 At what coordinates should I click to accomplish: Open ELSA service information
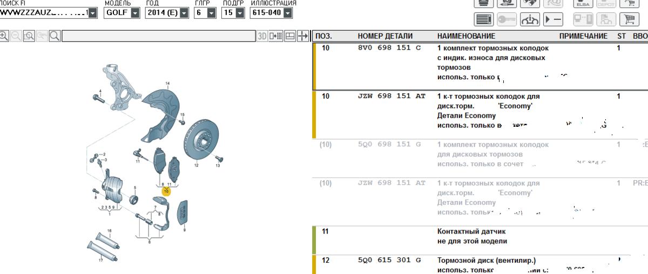[583, 3]
